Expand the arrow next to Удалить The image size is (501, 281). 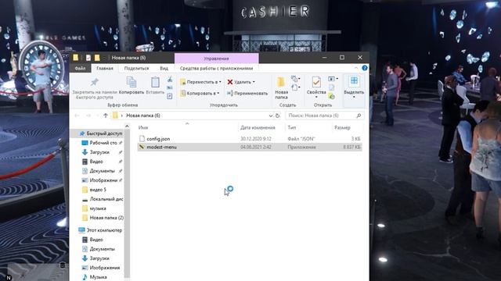pyautogui.click(x=254, y=82)
